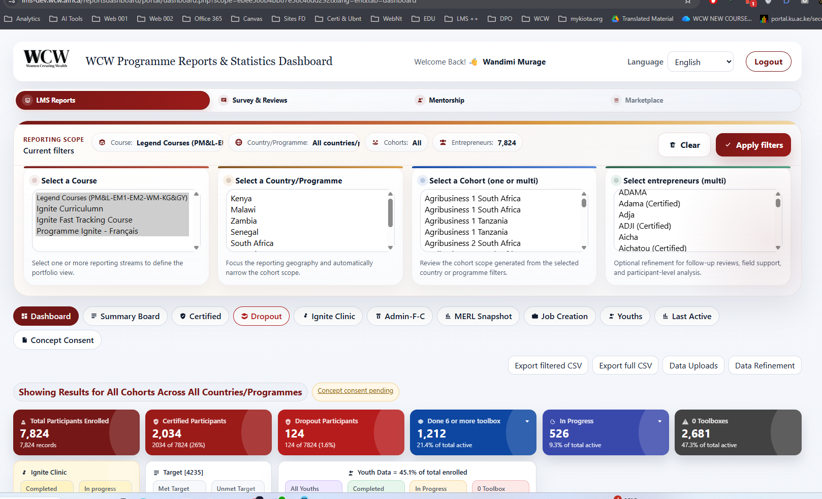Open the Job Creation tab
The image size is (822, 499).
[559, 316]
